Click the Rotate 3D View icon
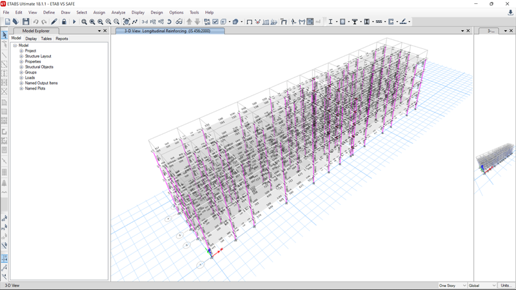The image size is (516, 290). click(x=169, y=22)
